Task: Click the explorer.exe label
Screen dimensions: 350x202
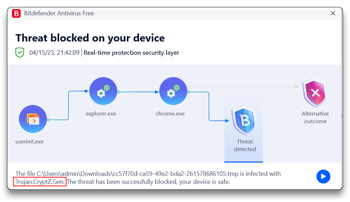Action: point(101,114)
